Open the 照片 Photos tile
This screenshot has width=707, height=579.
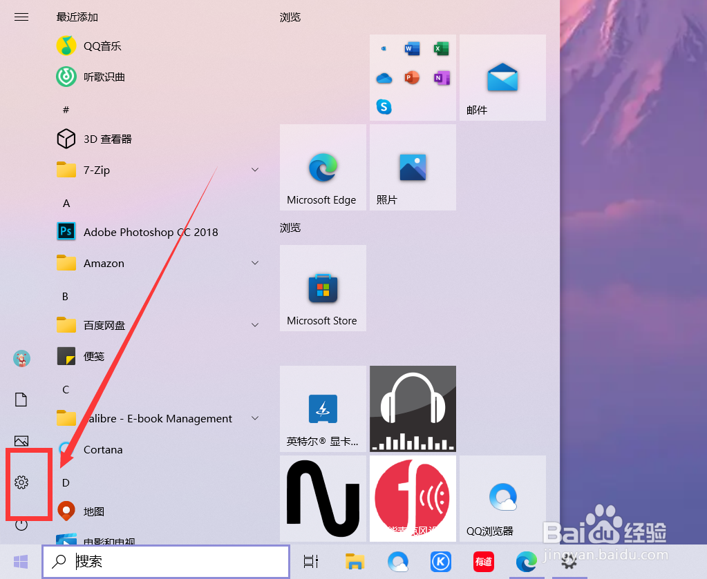coord(413,168)
